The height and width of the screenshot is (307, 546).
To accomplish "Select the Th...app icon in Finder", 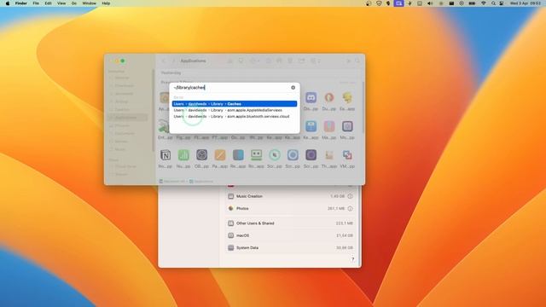I will point(329,155).
